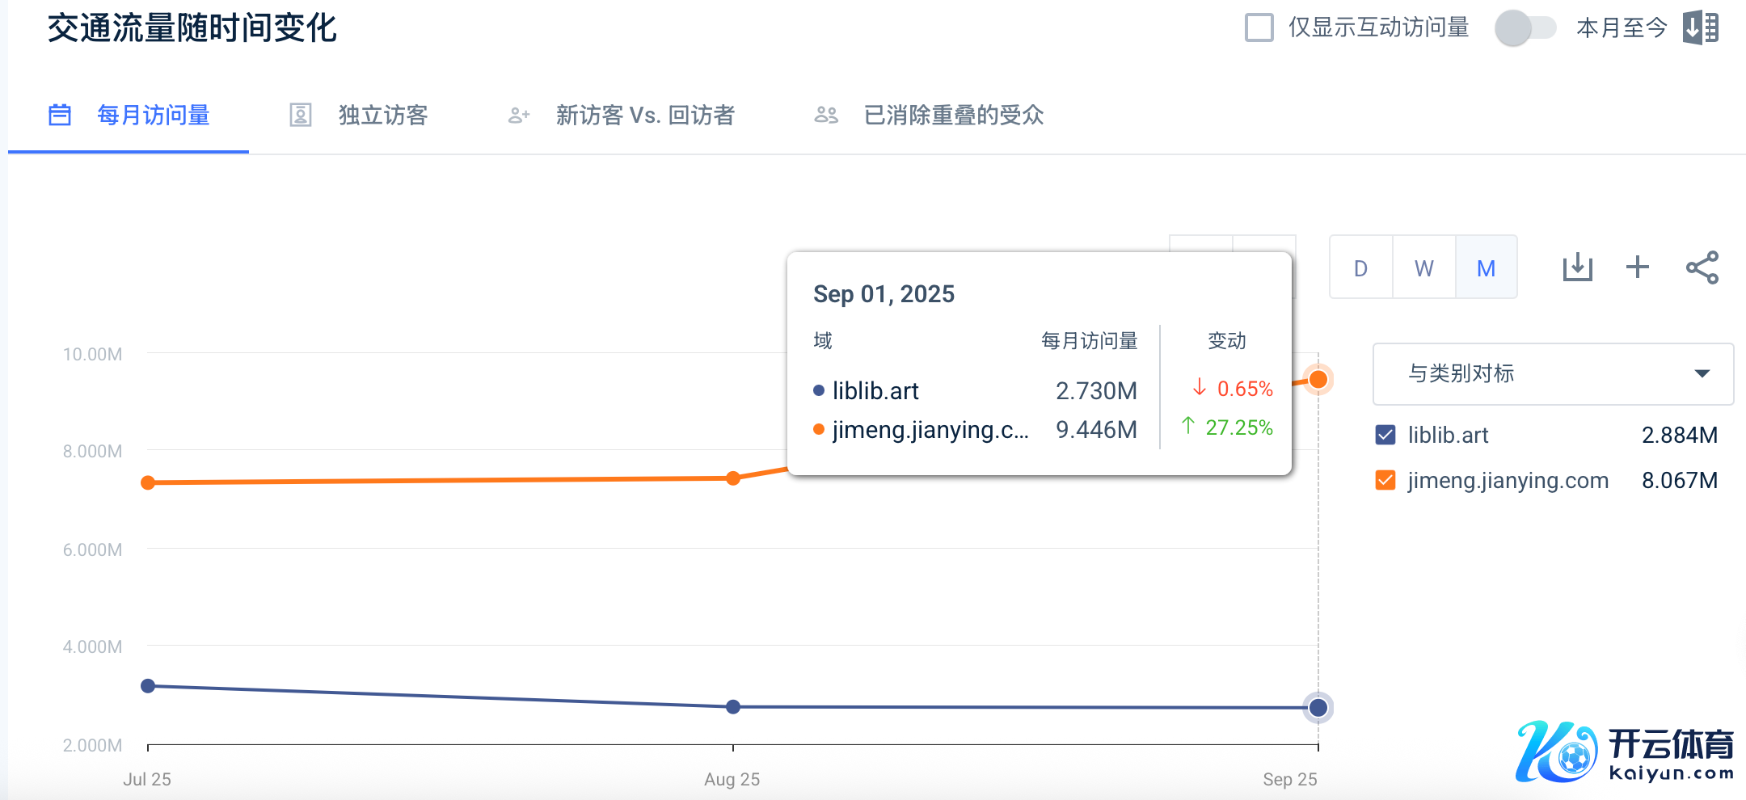Switch to the 独立访客 tab
Screen dimensions: 1746x800
pyautogui.click(x=383, y=115)
